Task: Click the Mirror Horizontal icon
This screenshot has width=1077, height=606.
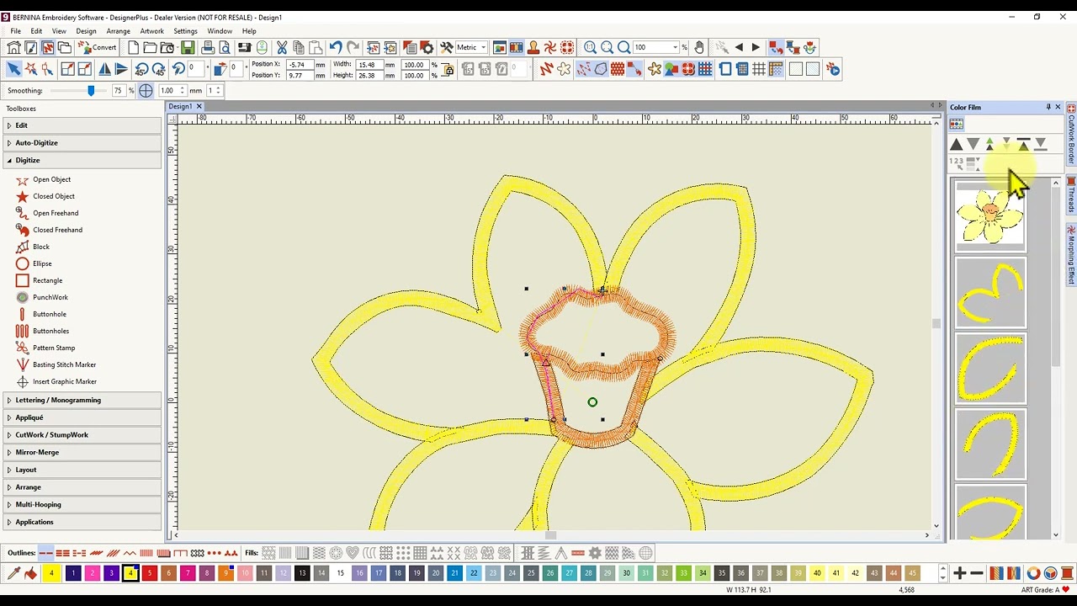Action: click(104, 69)
